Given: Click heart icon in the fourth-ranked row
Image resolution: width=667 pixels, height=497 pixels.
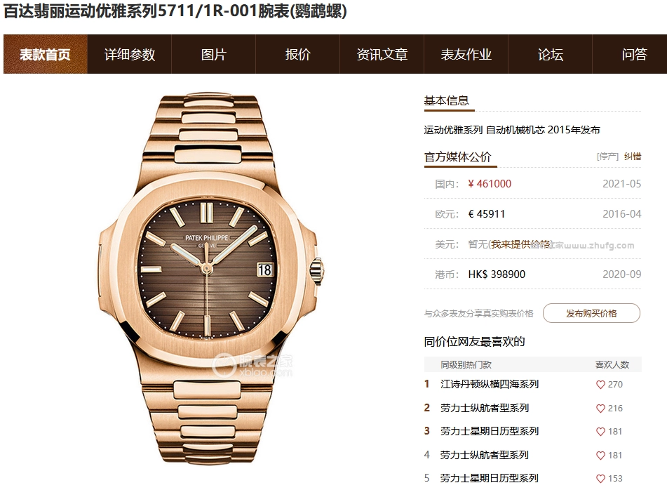Looking at the screenshot, I should tap(600, 456).
